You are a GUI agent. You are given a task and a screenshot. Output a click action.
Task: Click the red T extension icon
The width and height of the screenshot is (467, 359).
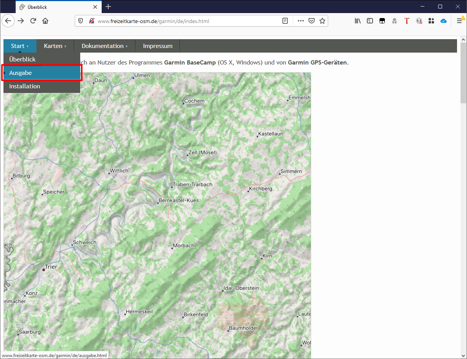(x=407, y=21)
